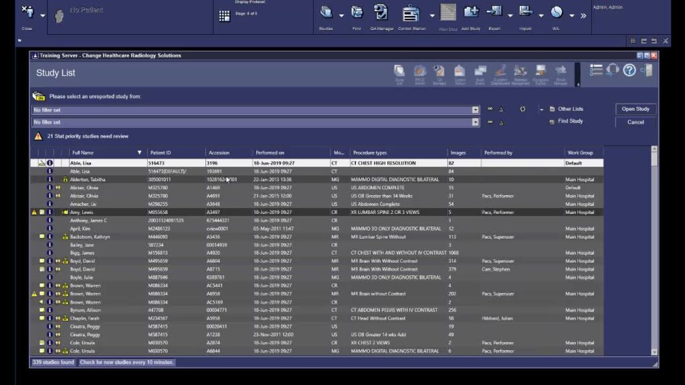This screenshot has width=685, height=385.
Task: Open Reminder Management in Study List toolbar
Action: (x=520, y=75)
